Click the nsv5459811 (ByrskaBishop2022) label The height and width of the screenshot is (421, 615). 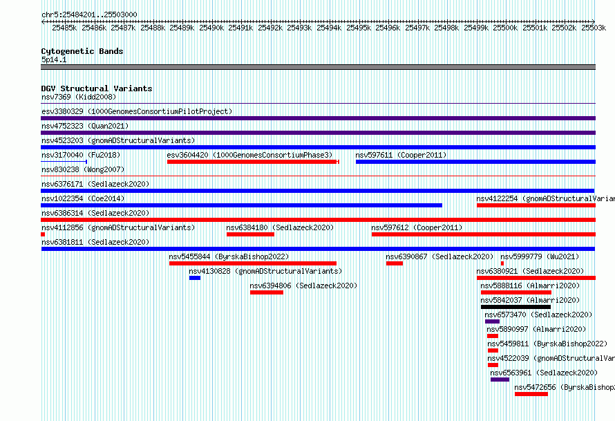click(x=547, y=344)
